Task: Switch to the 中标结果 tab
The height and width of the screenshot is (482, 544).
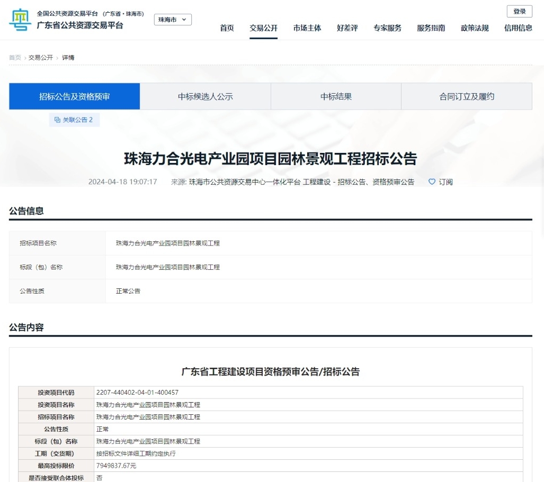Action: click(x=335, y=96)
